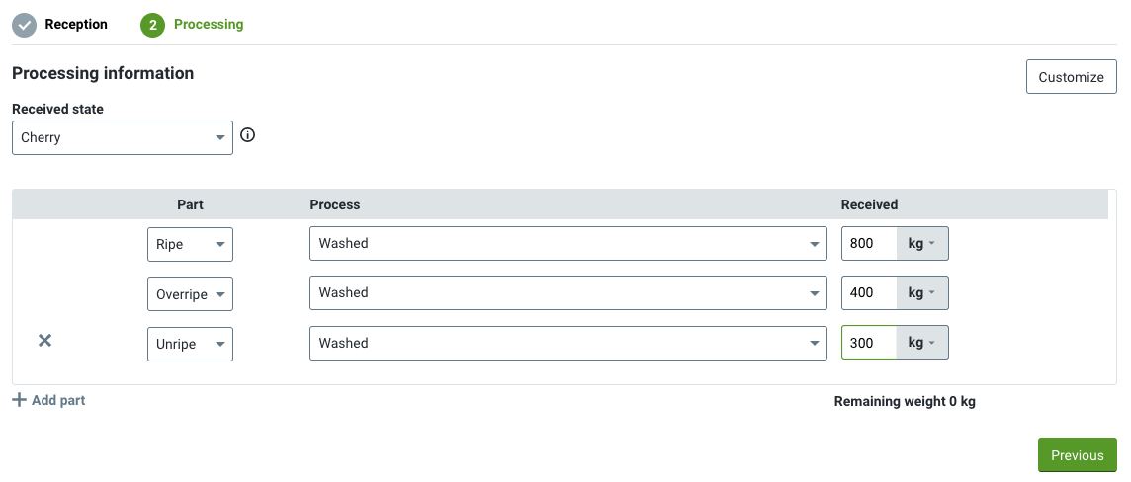Click the info icon beside Received state
This screenshot has height=482, width=1131.
248,134
